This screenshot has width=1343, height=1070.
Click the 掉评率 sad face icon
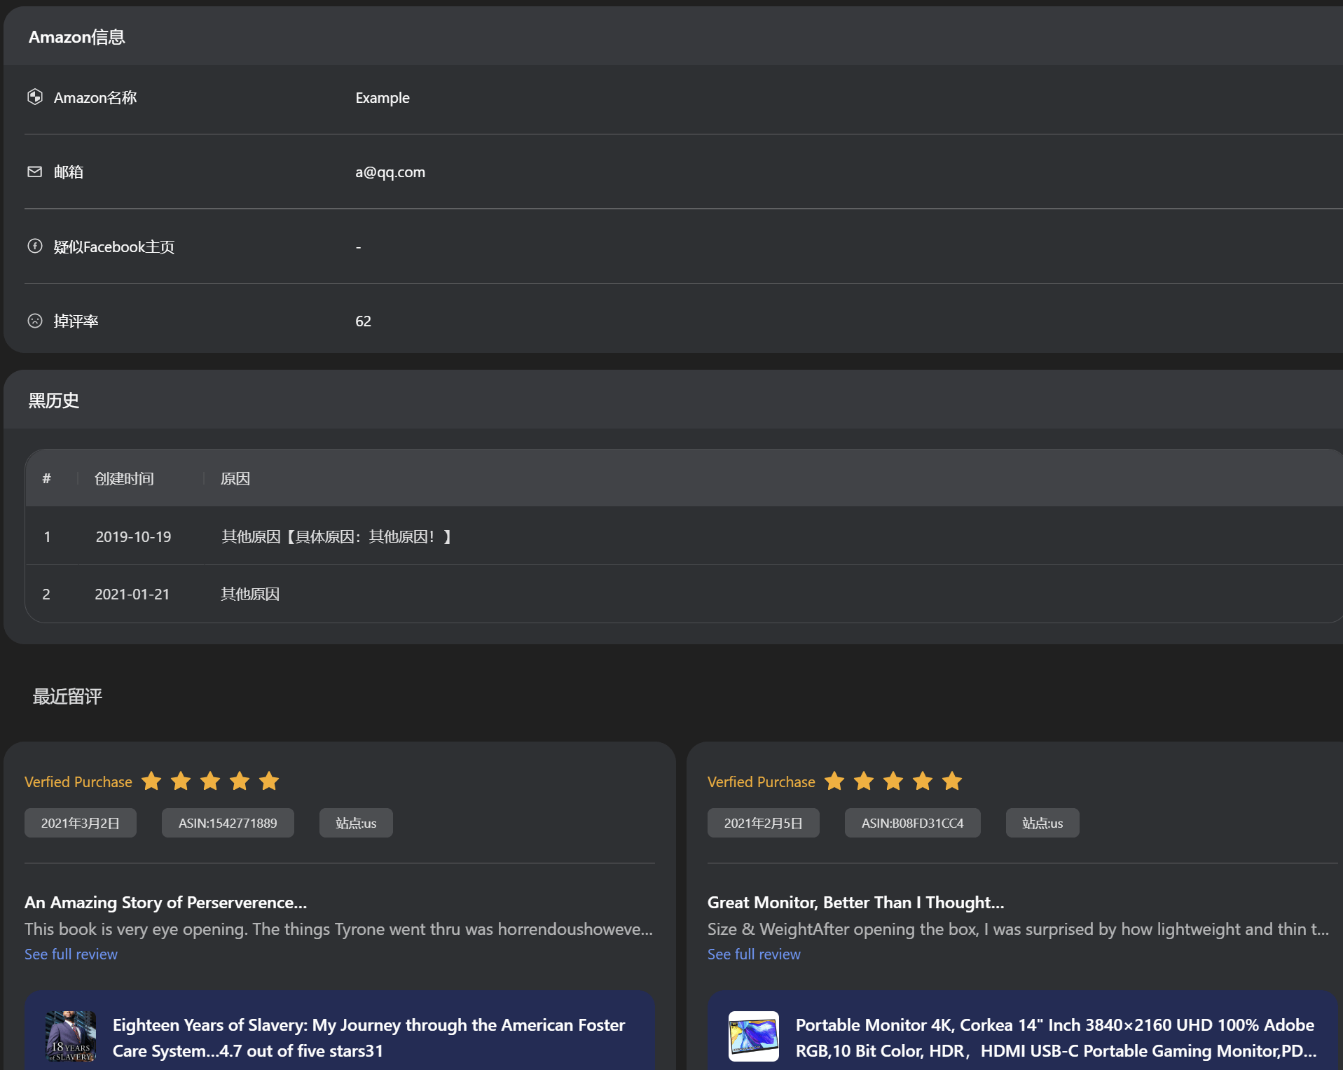point(34,321)
